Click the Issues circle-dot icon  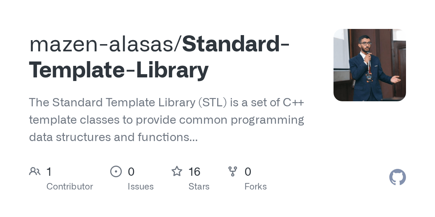pos(116,171)
